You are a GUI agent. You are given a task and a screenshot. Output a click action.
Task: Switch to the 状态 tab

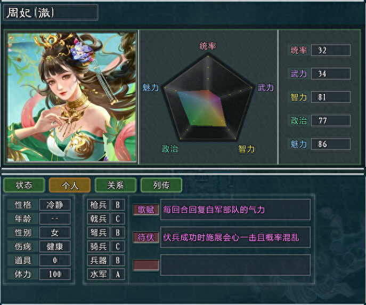coord(24,185)
